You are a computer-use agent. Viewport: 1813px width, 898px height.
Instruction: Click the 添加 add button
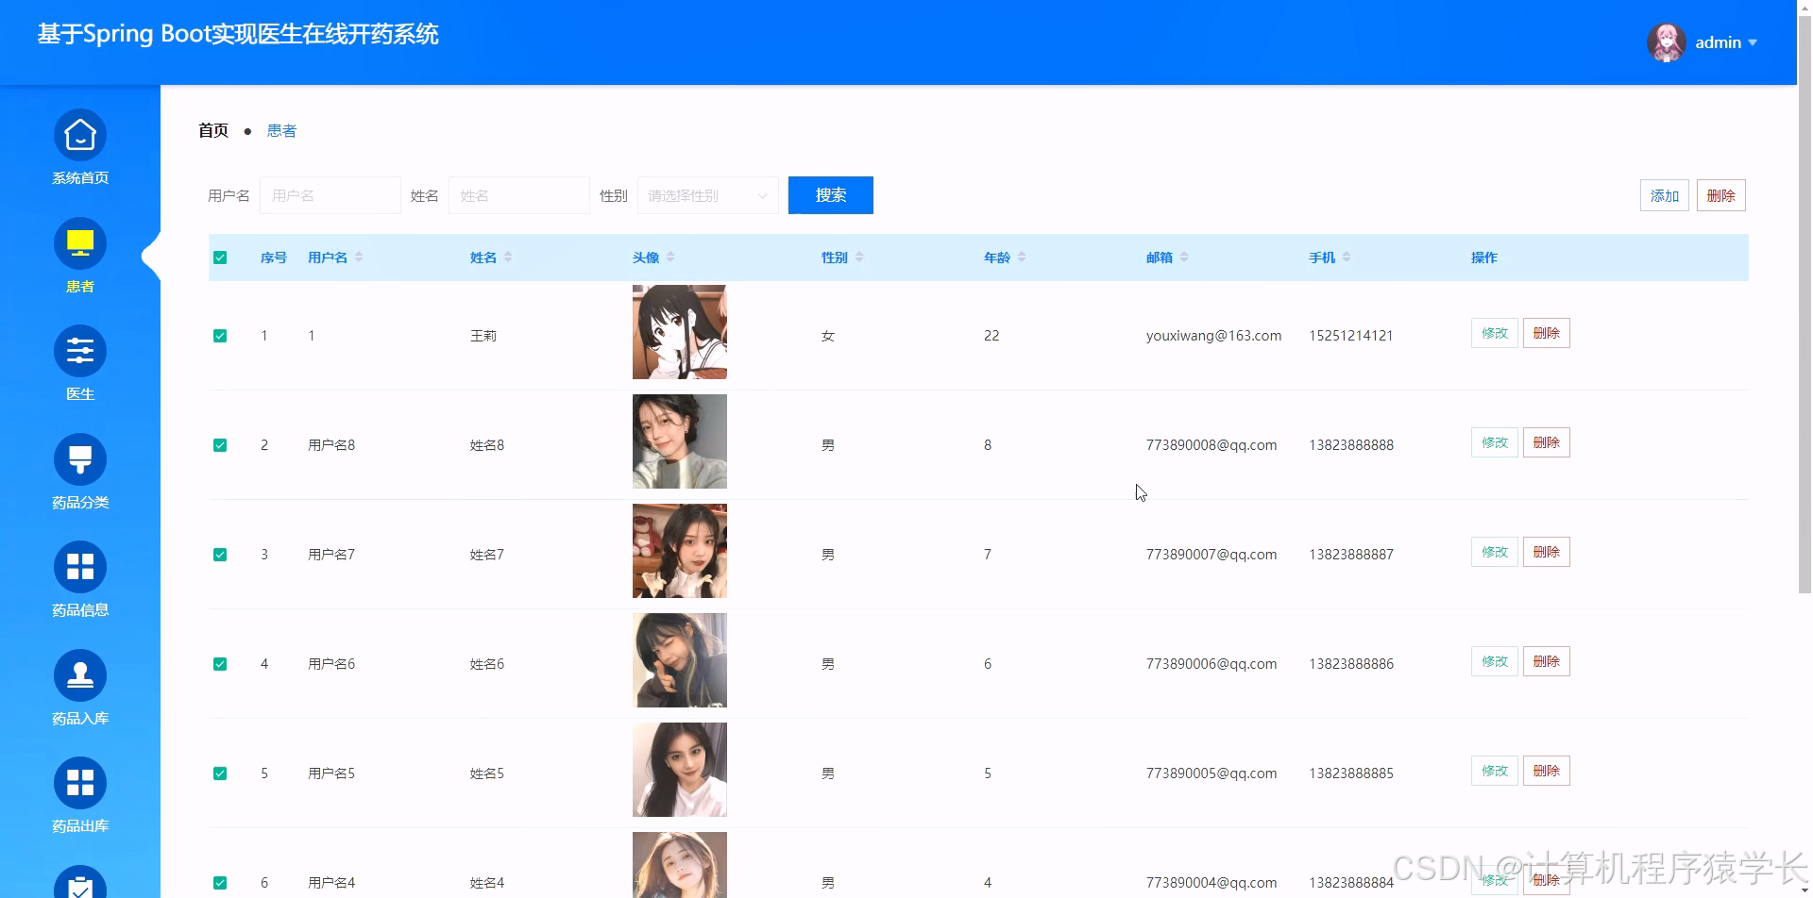tap(1665, 195)
